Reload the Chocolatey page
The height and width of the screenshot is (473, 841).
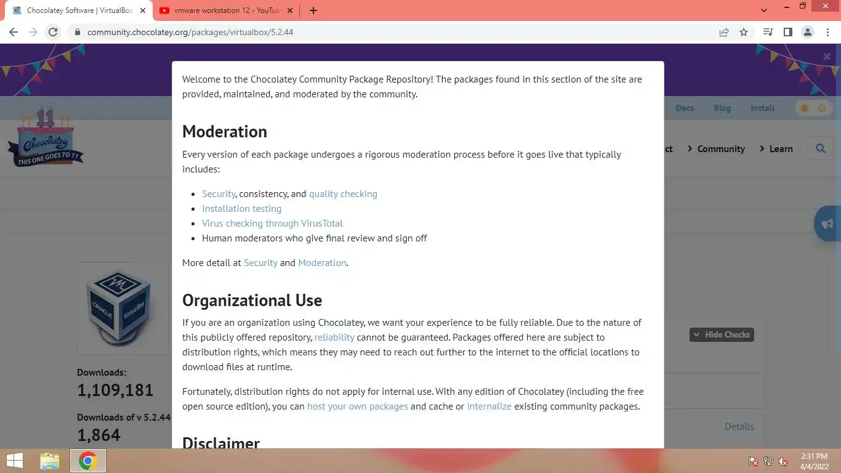point(53,32)
